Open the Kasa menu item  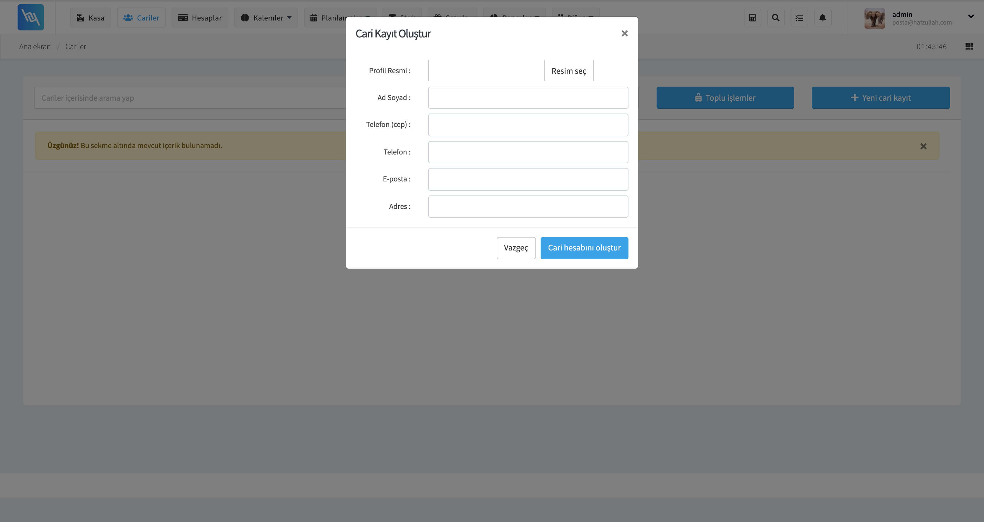(x=90, y=18)
